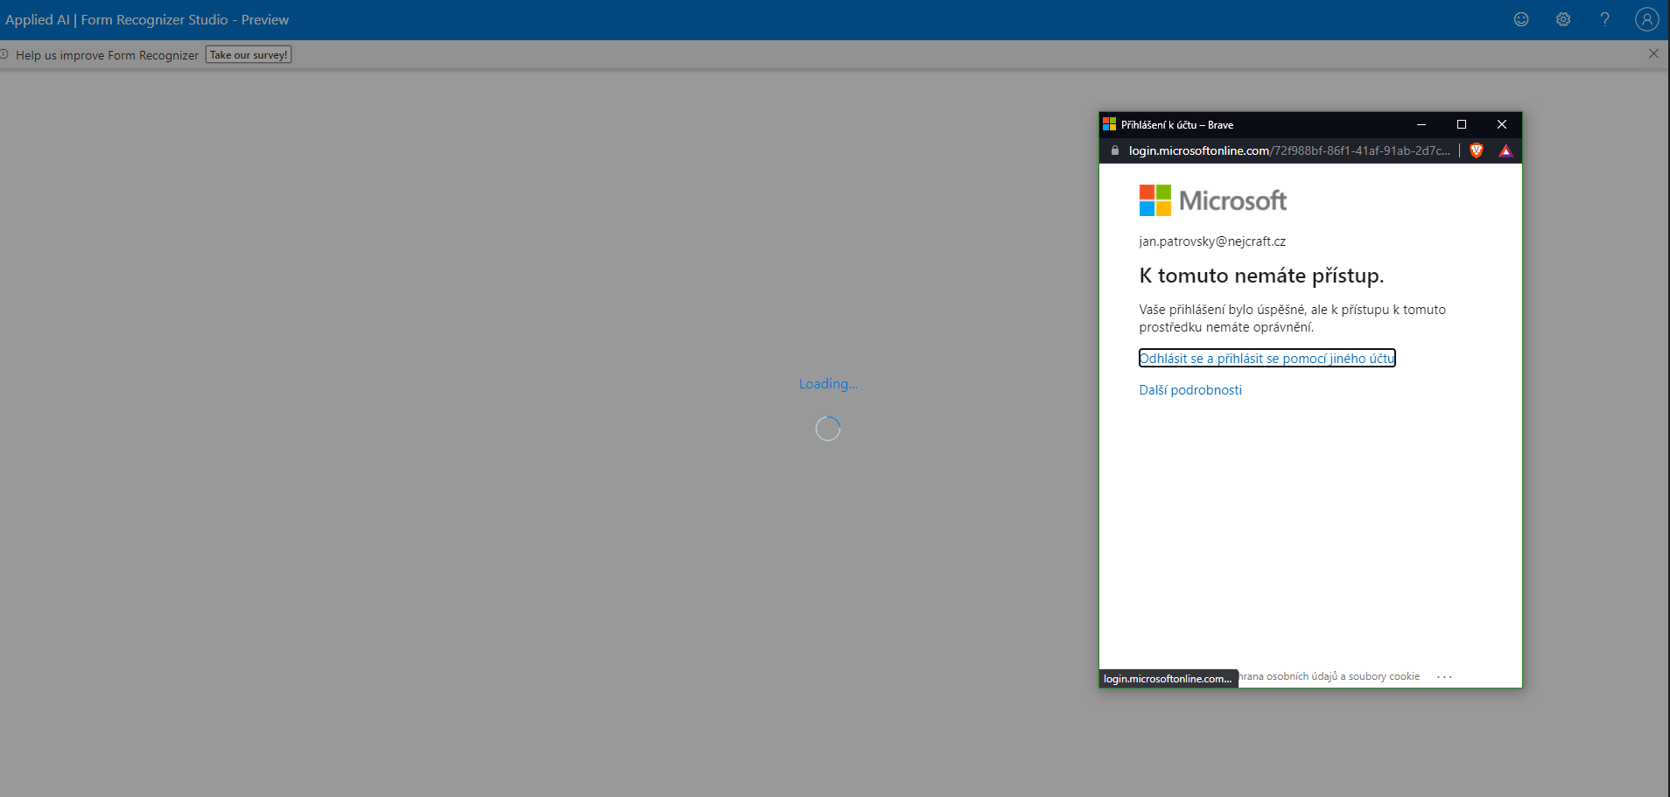Click the login.microsoftonline.com address bar URL
This screenshot has width=1670, height=797.
(1288, 150)
